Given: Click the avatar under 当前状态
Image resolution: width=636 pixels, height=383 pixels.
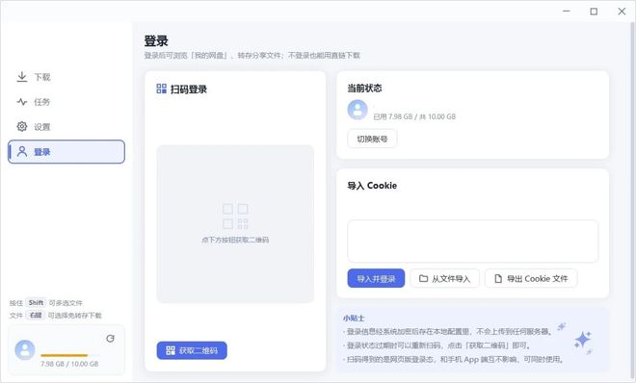Looking at the screenshot, I should [x=358, y=110].
